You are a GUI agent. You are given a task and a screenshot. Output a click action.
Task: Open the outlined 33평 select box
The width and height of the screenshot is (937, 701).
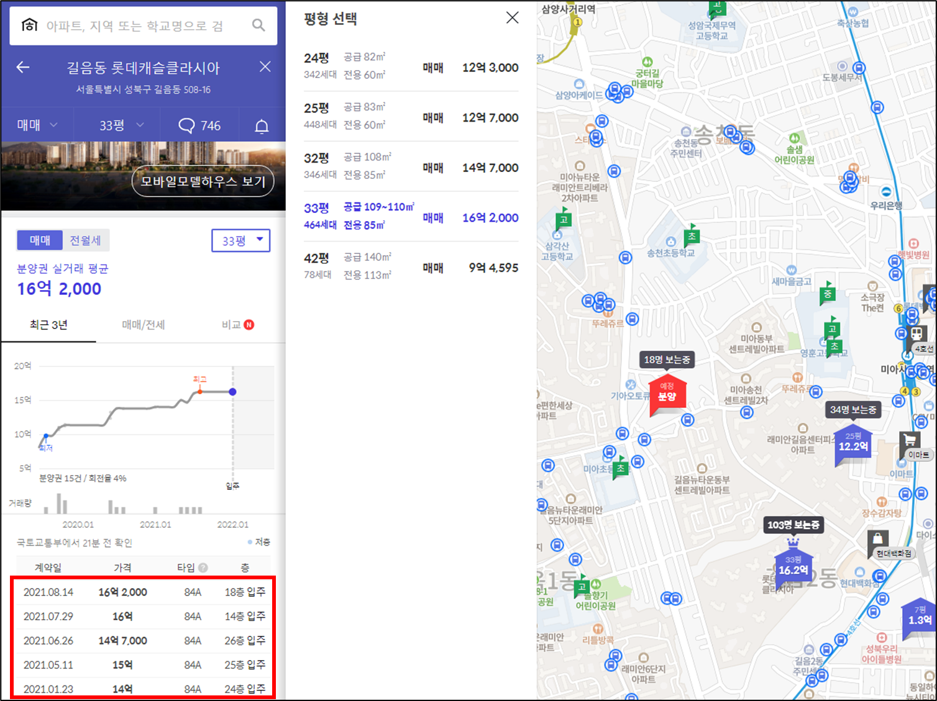point(241,240)
